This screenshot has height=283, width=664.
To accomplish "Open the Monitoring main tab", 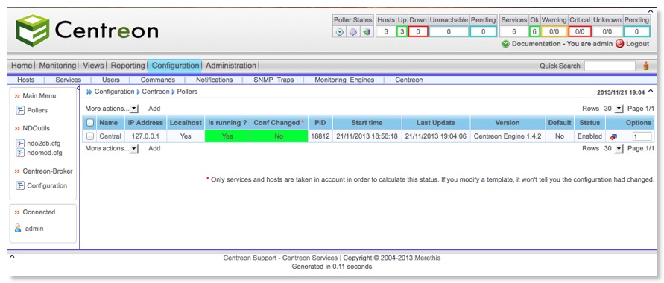I will pyautogui.click(x=57, y=66).
